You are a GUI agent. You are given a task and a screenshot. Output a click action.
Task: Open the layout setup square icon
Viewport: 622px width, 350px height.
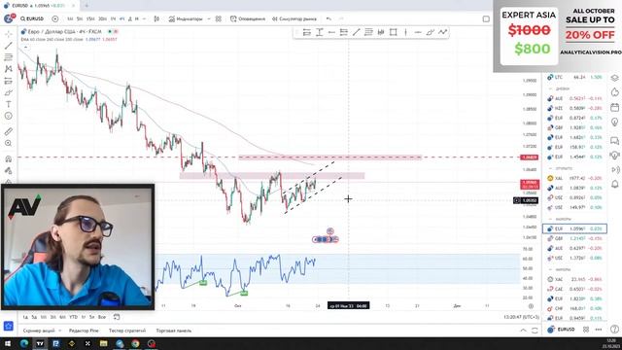pyautogui.click(x=486, y=18)
